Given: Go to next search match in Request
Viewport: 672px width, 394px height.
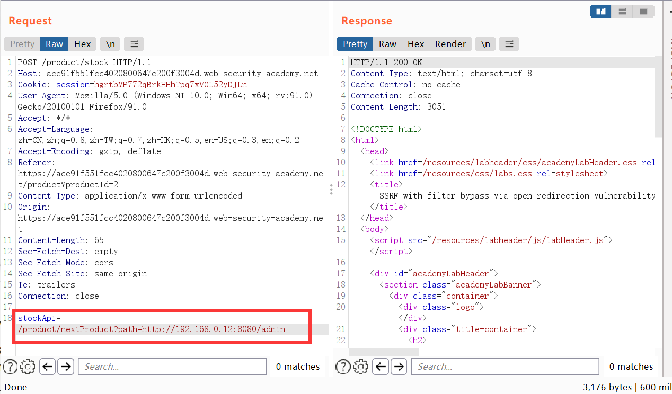Looking at the screenshot, I should coord(66,366).
